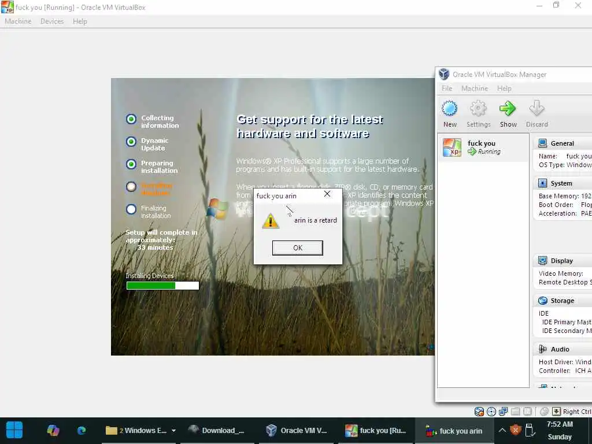This screenshot has width=592, height=444.
Task: Launch Microsoft Edge from the taskbar
Action: point(81,430)
